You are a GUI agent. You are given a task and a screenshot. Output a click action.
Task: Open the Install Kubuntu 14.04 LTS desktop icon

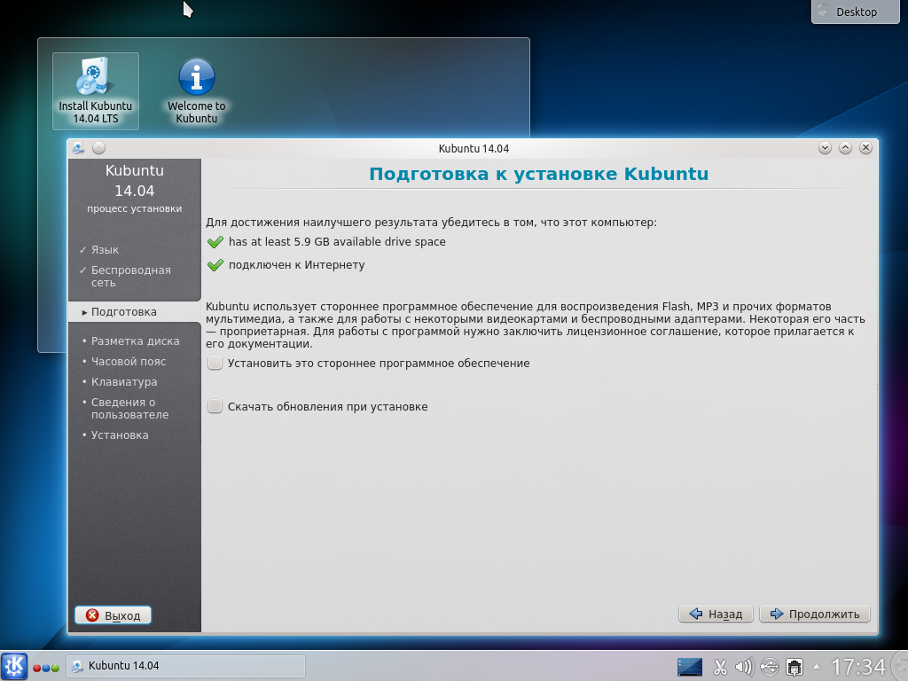pyautogui.click(x=96, y=91)
